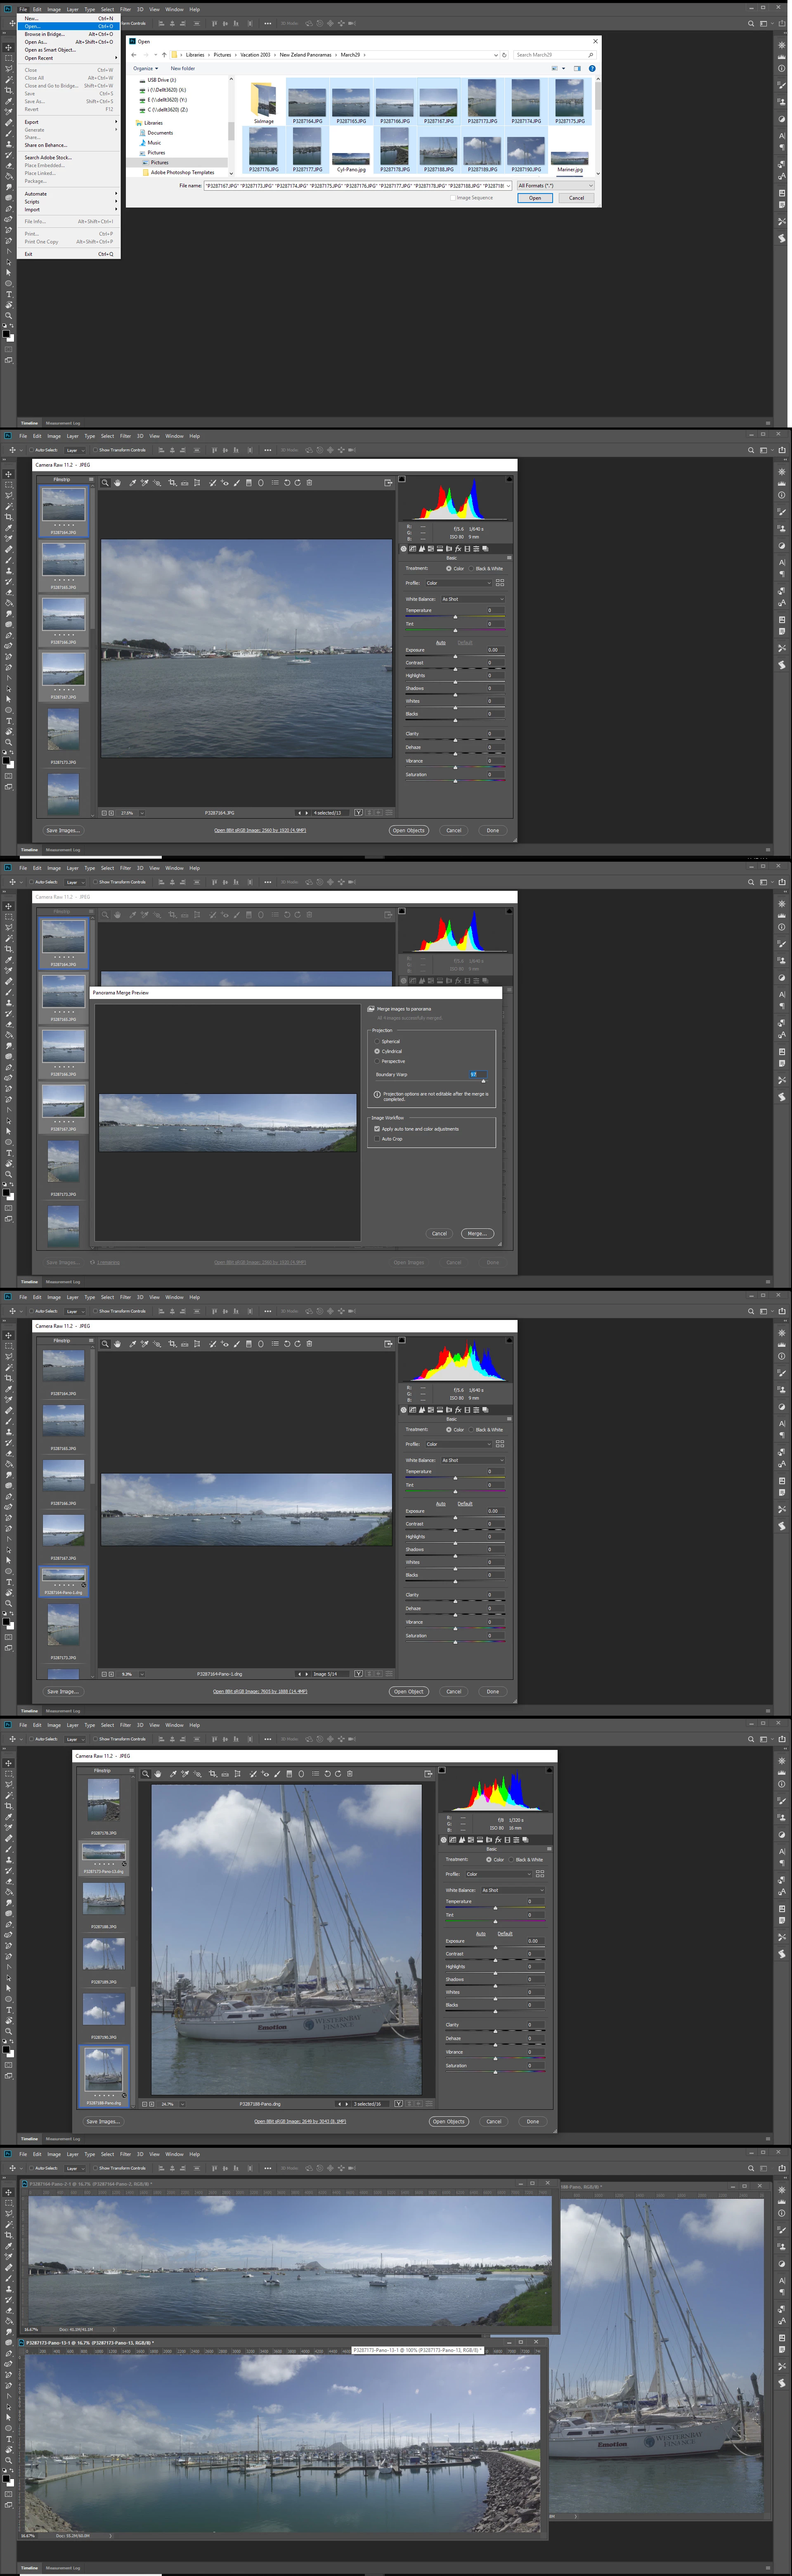
Task: Toggle Apply auto tone and color adjustments
Action: 377,1129
